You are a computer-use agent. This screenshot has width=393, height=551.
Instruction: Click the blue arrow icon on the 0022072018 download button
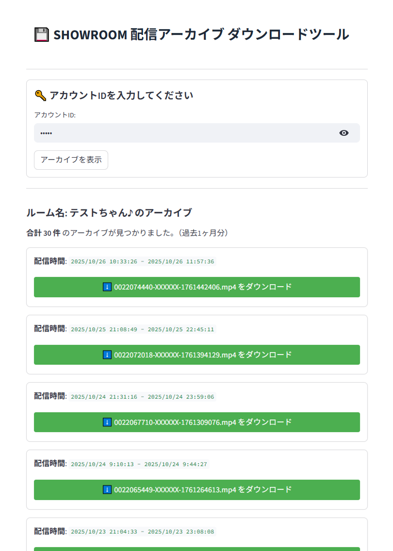tap(107, 355)
